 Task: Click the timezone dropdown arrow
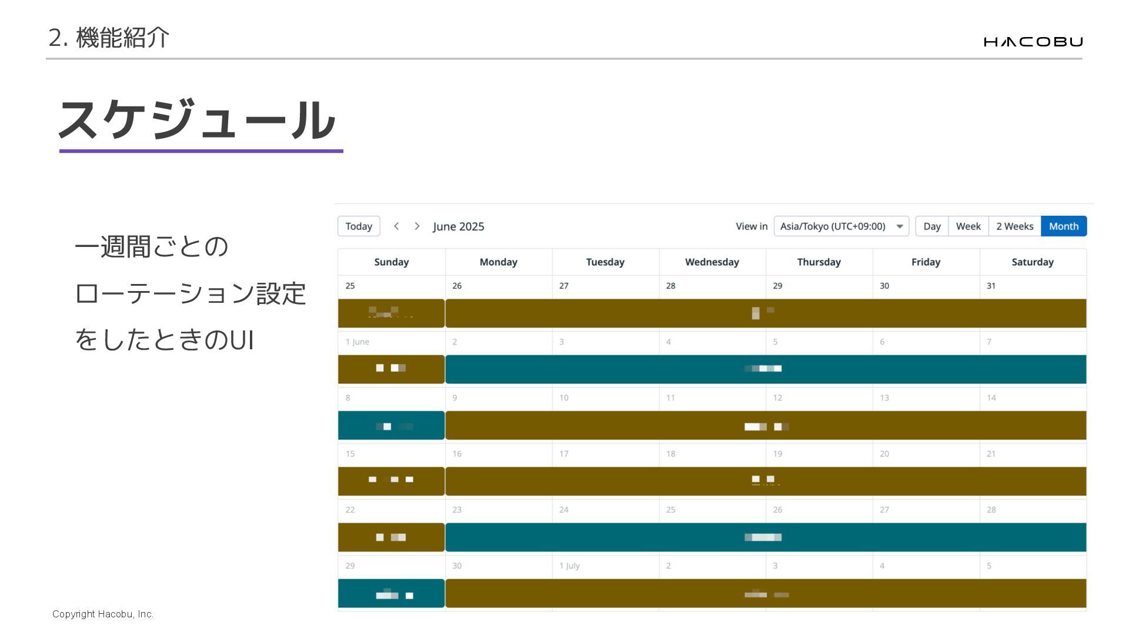[899, 226]
